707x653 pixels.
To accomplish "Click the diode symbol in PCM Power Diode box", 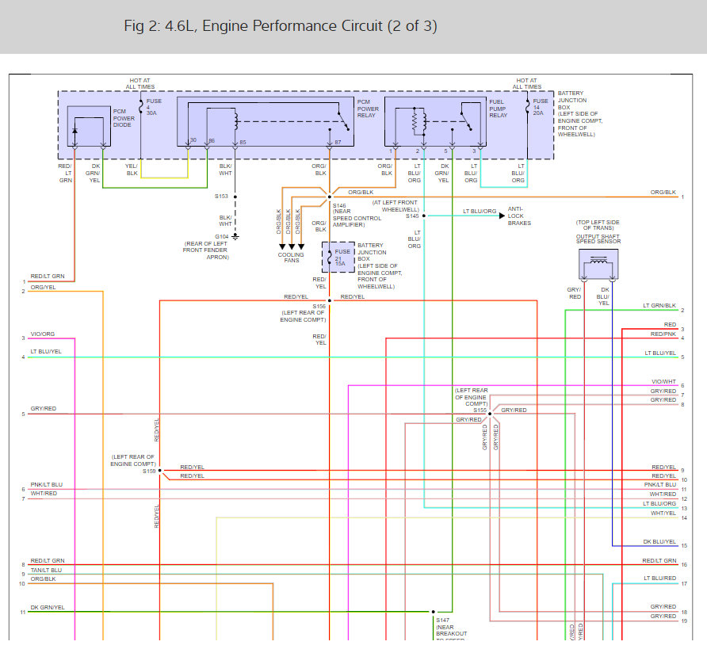I will 75,130.
